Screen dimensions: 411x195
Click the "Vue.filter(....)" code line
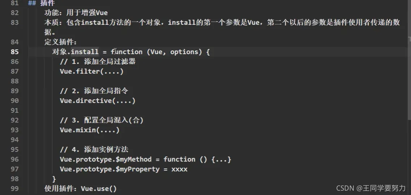[91, 71]
